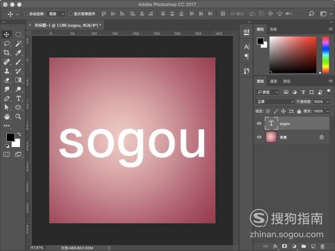The height and width of the screenshot is (251, 335).
Task: Toggle layer filter on/off switch
Action: [x=329, y=92]
